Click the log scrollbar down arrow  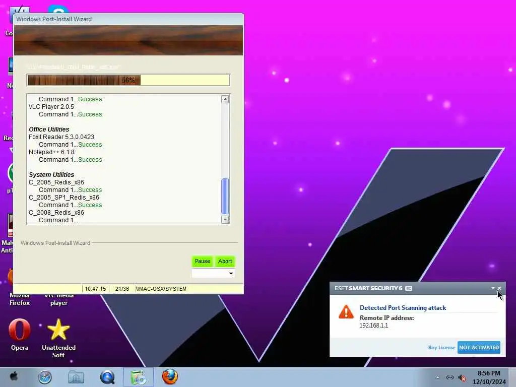[x=225, y=219]
